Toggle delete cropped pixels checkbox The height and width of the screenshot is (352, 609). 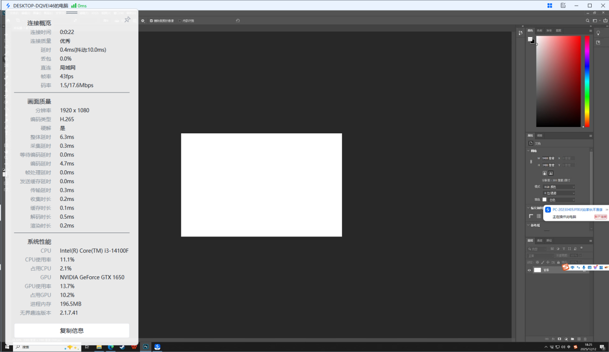pyautogui.click(x=151, y=21)
